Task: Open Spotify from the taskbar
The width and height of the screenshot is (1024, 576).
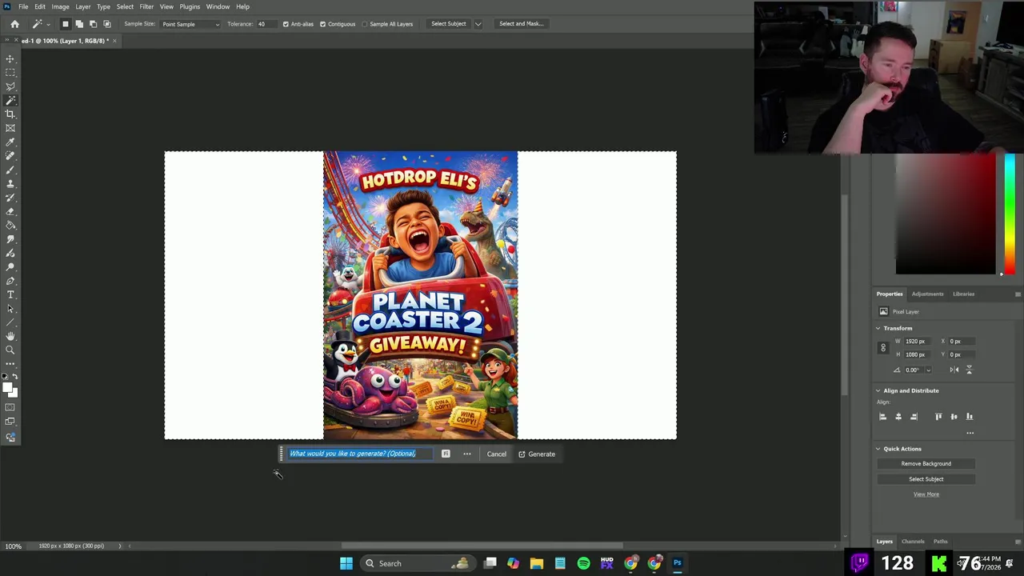Action: pos(583,563)
